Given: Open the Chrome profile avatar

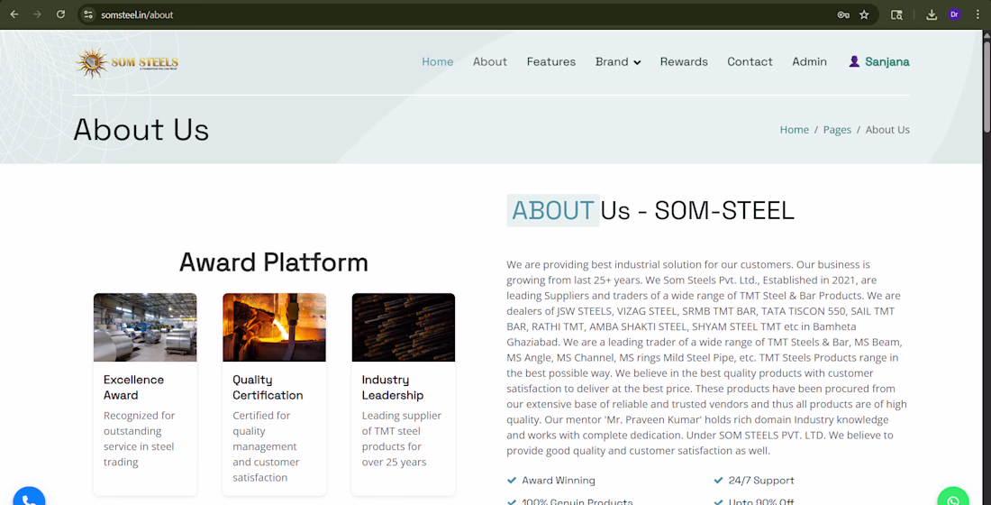Looking at the screenshot, I should 954,14.
